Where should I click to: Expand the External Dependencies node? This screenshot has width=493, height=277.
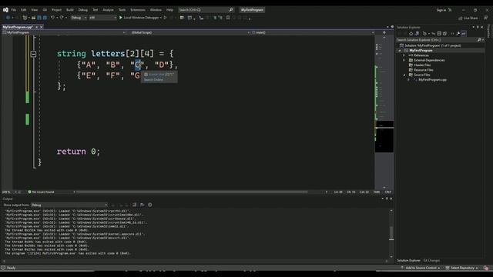[404, 60]
